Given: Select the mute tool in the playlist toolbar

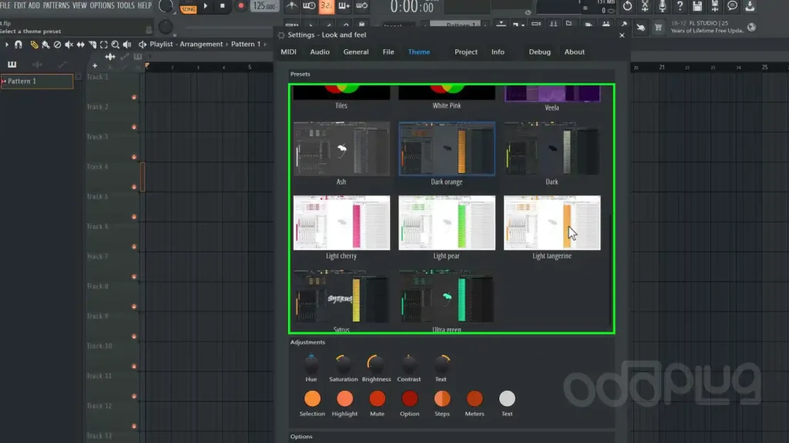Looking at the screenshot, I should [69, 45].
